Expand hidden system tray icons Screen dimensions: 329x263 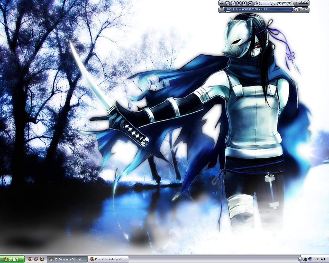coord(300,259)
